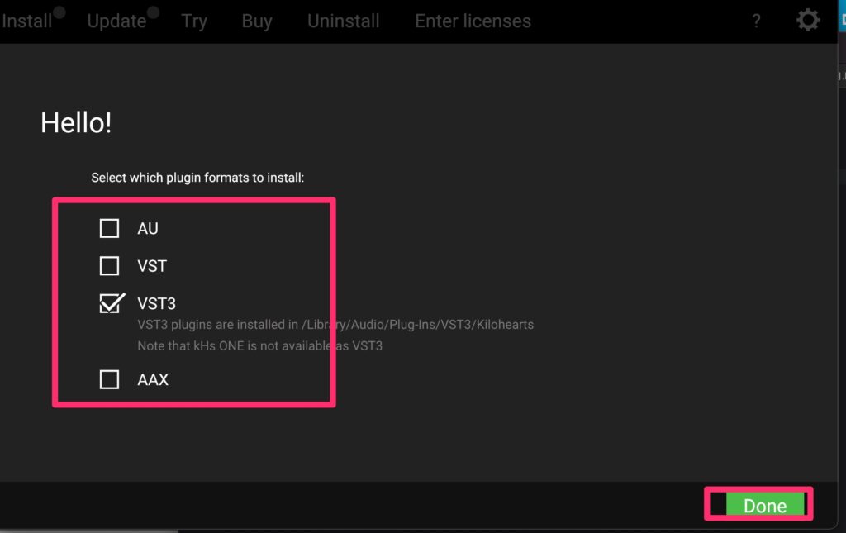Open the Enter licenses tab
Image resolution: width=846 pixels, height=533 pixels.
(x=473, y=21)
